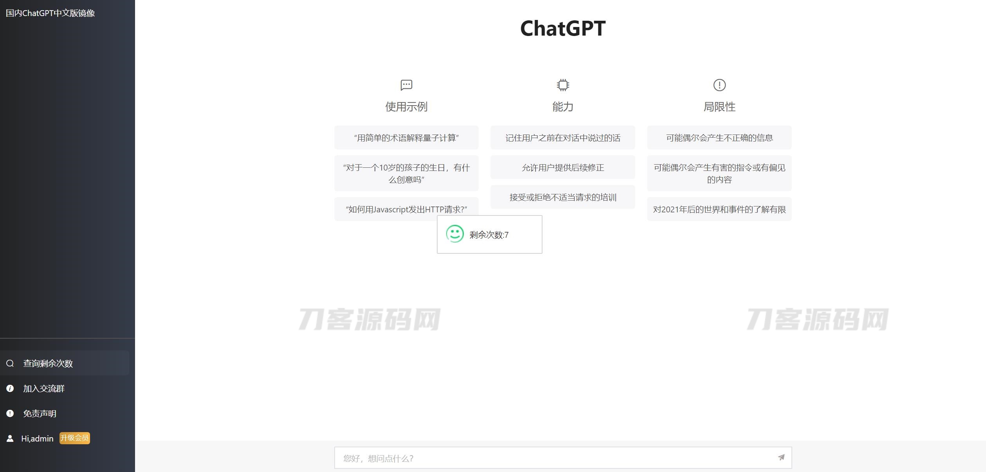Open 加入交流群 sidebar item

[44, 388]
